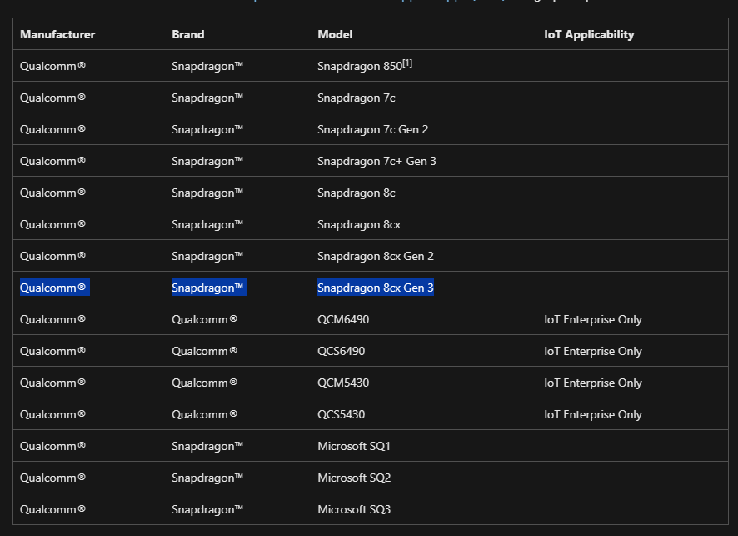Select the Snapdragon 8cx Gen 2 cell
The width and height of the screenshot is (738, 536).
376,256
